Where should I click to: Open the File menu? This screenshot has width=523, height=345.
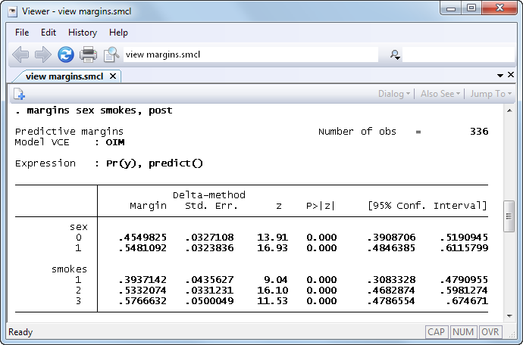pos(22,33)
